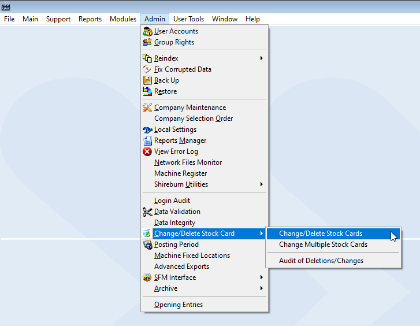Open the Reports menu

click(90, 19)
